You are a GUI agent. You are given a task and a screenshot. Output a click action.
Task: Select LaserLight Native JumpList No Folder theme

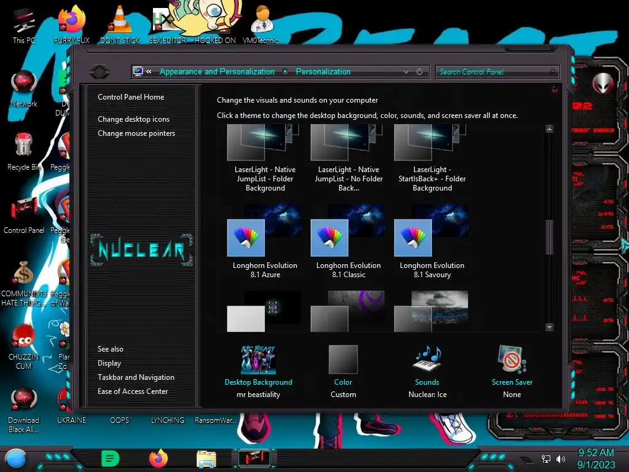click(348, 158)
